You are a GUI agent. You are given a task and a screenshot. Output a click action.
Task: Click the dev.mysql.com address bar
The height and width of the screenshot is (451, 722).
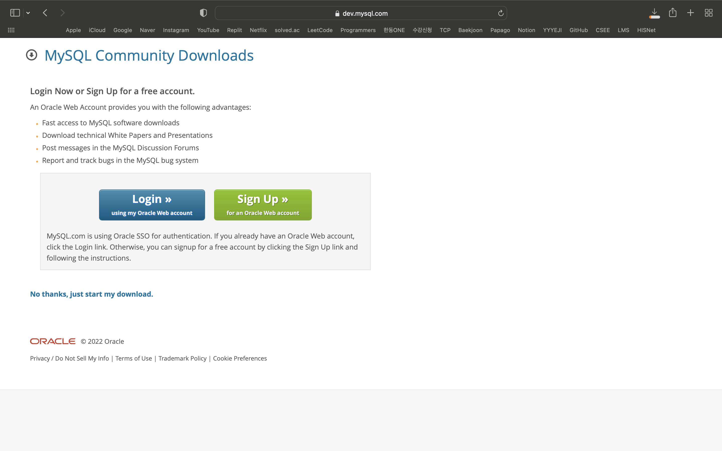click(x=361, y=14)
